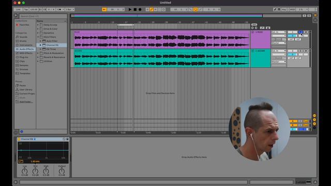Select the Grooves category icon
The image size is (331, 186).
17,69
